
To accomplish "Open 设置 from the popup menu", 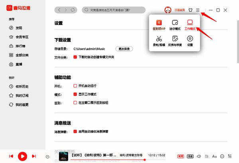I will coord(190,41).
